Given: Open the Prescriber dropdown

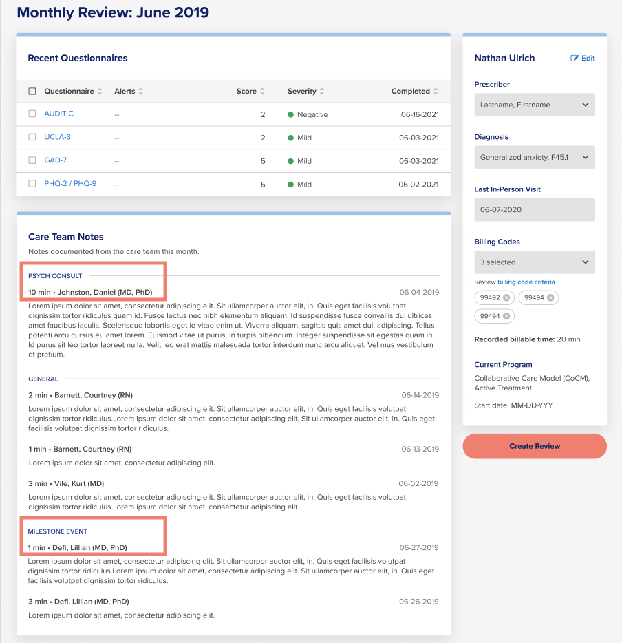Looking at the screenshot, I should [x=535, y=105].
